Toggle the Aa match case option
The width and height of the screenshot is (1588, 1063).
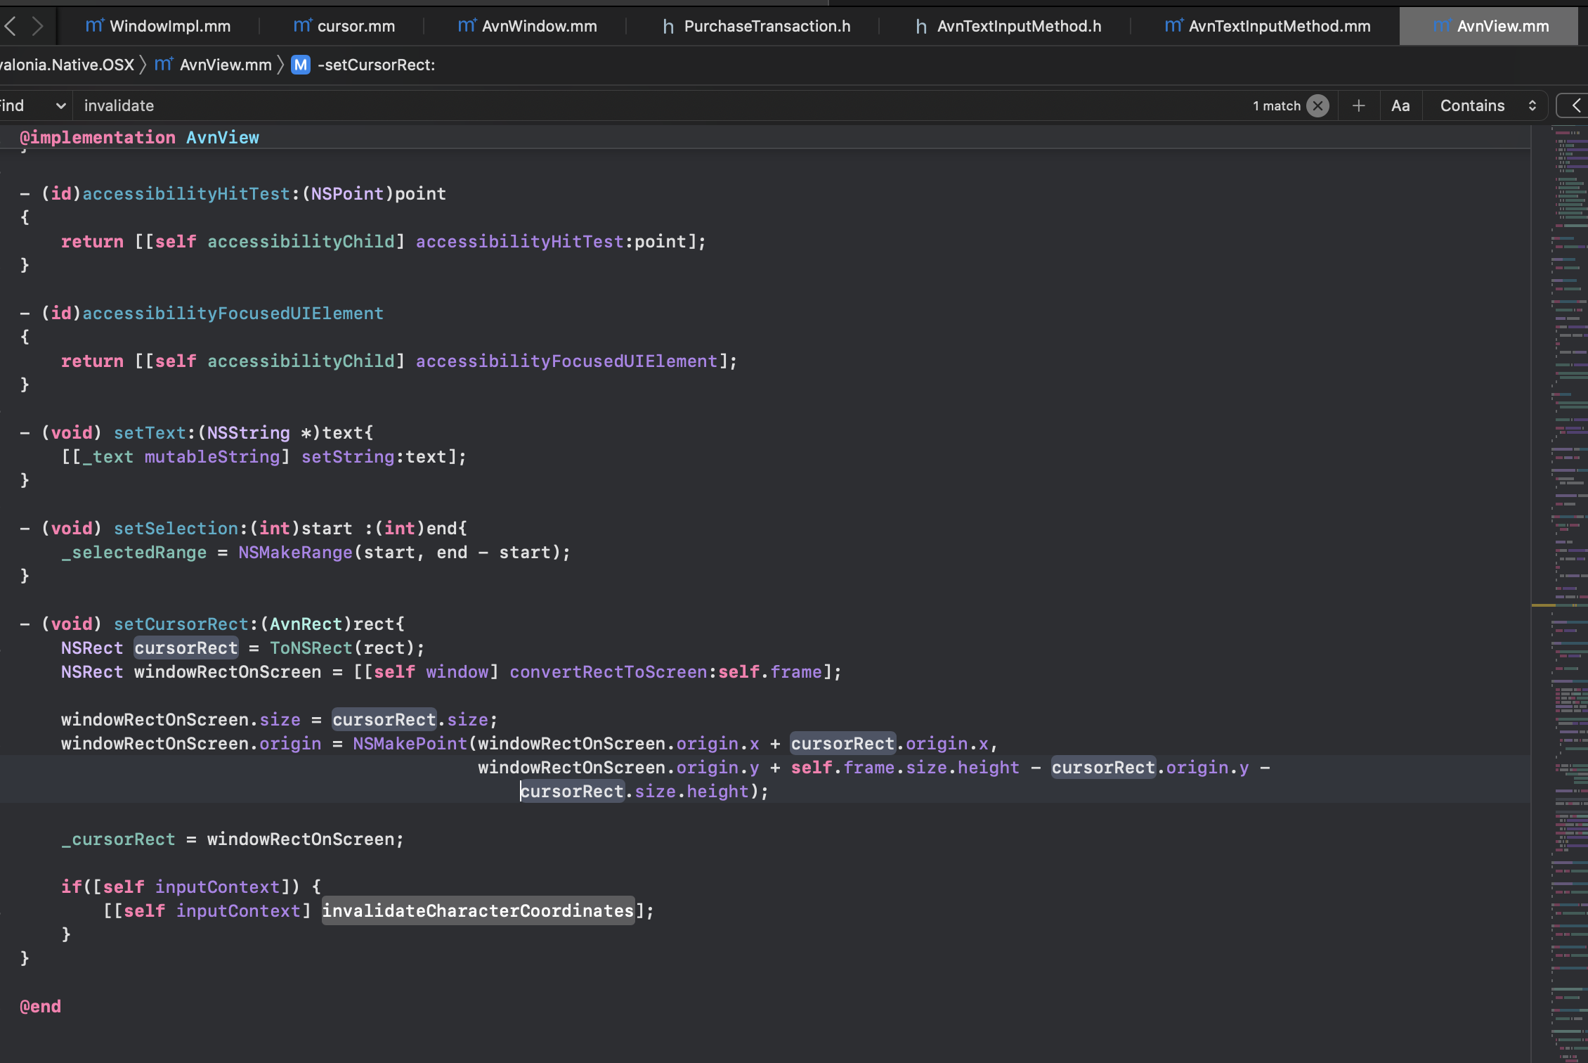coord(1400,105)
